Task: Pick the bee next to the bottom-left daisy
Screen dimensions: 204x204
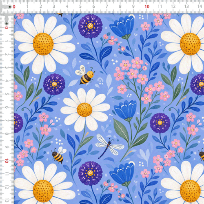Action: tap(59, 155)
